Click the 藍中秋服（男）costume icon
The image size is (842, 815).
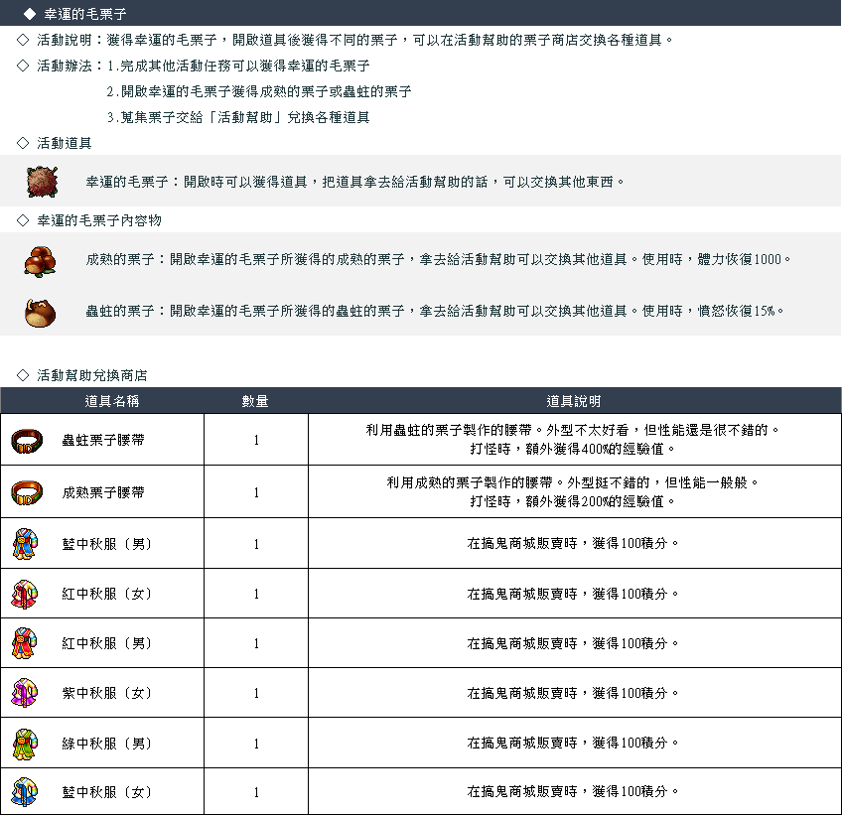pos(25,544)
